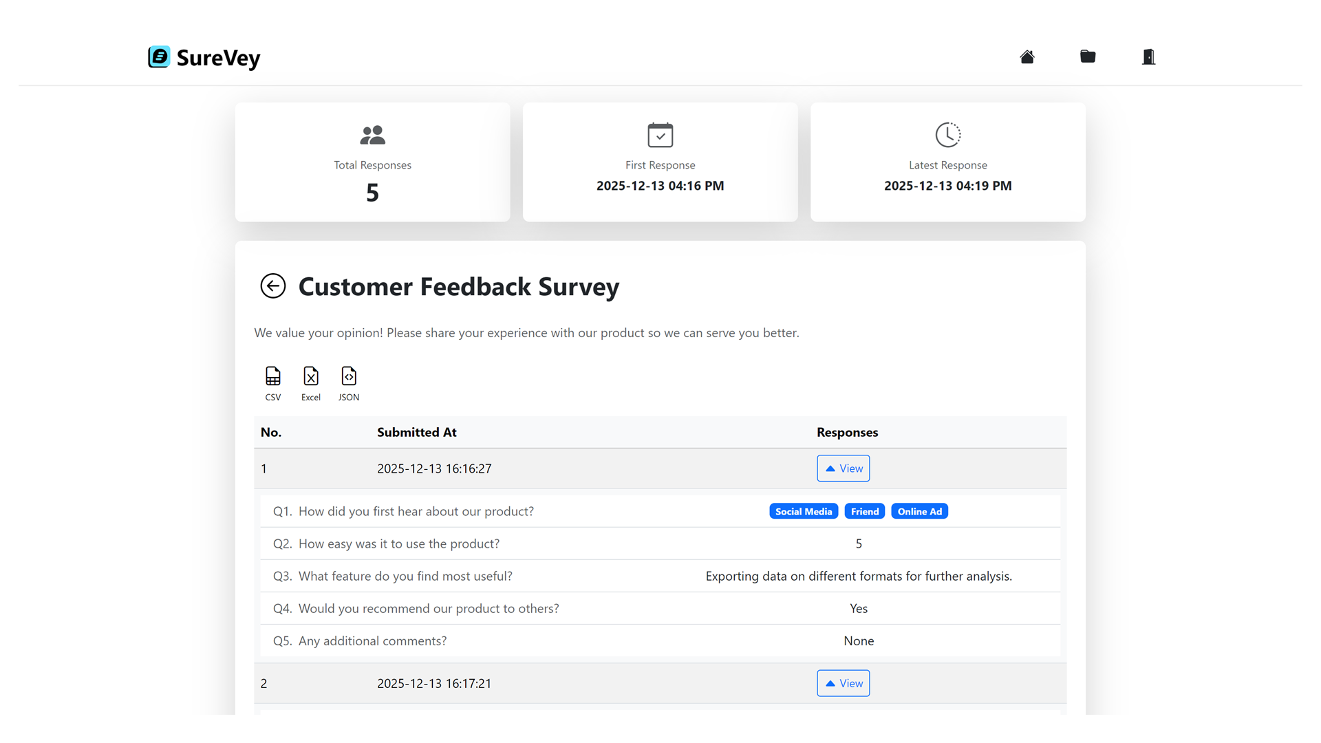The height and width of the screenshot is (743, 1321).
Task: Click the Latest Response clock icon
Action: (x=947, y=135)
